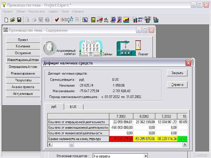Image resolution: width=211 pixels, height=158 pixels.
Task: Select the Актуализация section button
Action: pyautogui.click(x=23, y=94)
